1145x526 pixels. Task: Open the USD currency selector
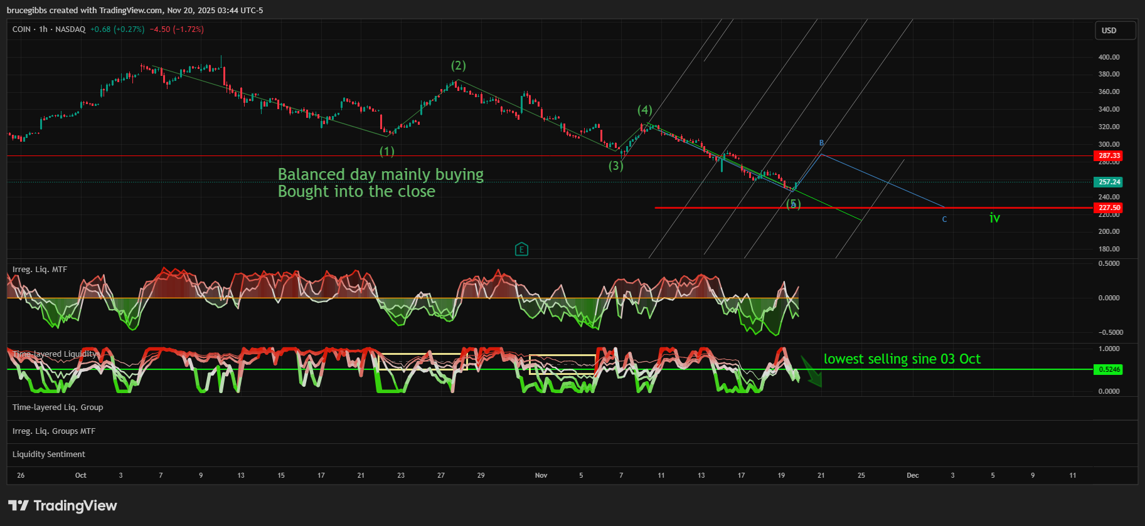point(1115,30)
